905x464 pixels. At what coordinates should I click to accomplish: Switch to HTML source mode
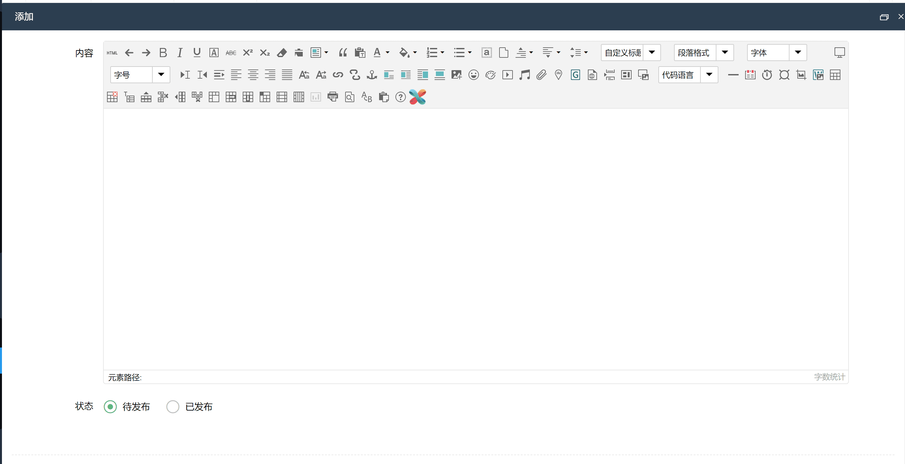tap(112, 53)
